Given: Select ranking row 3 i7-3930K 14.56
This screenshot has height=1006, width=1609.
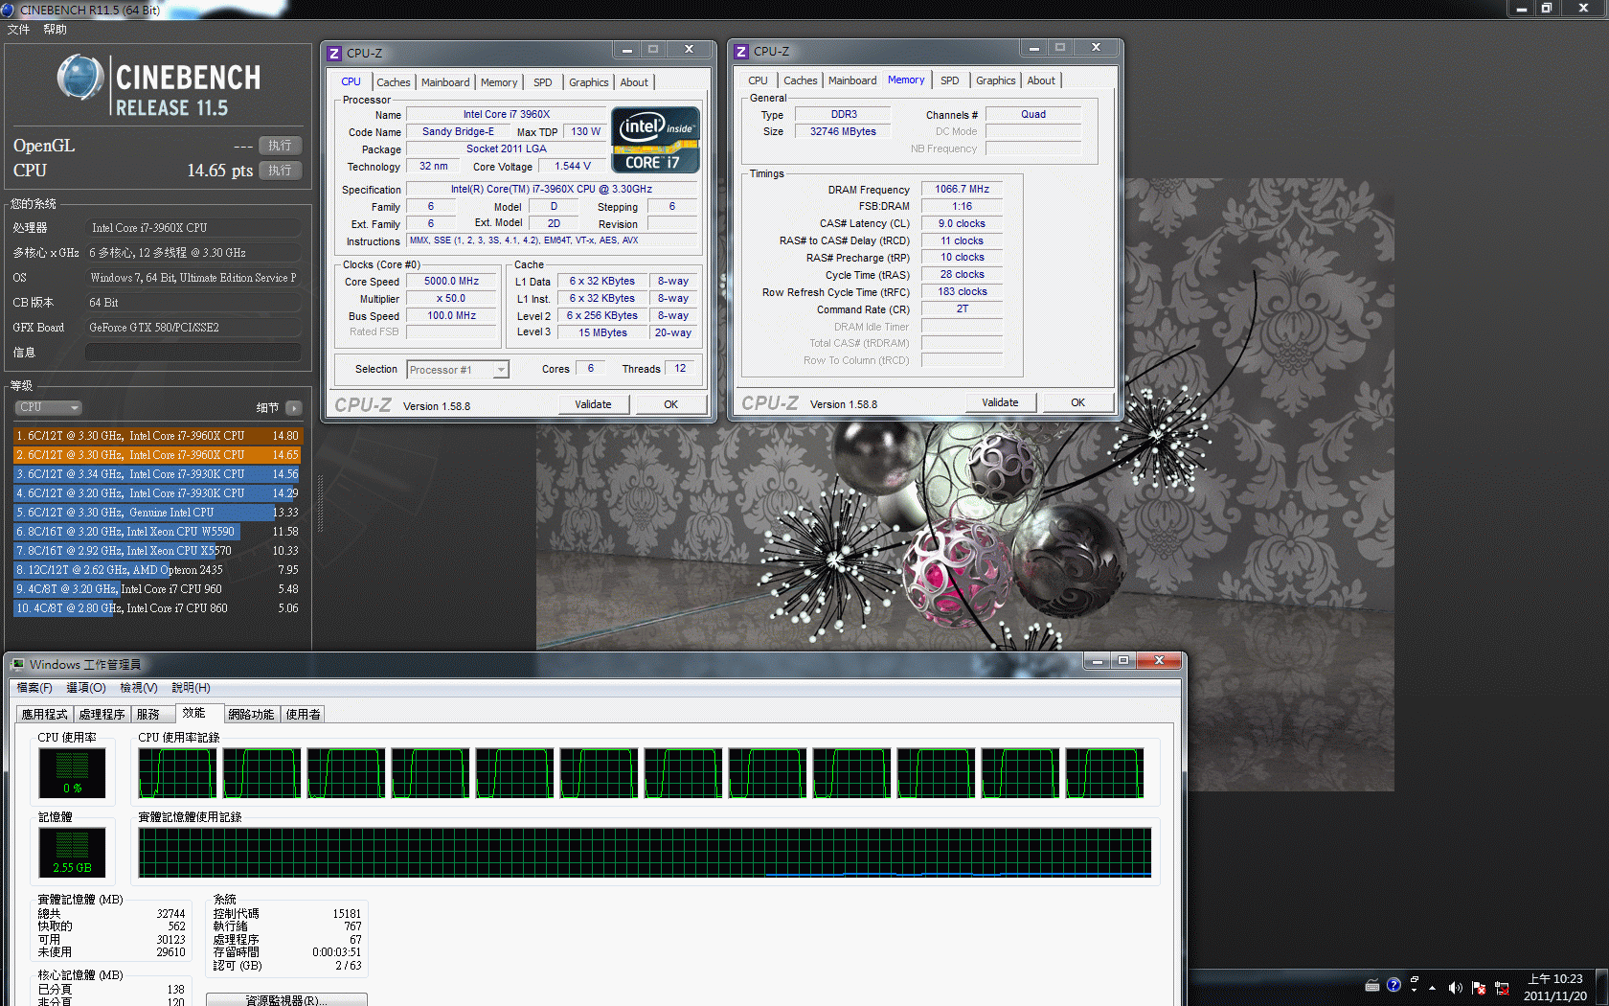Looking at the screenshot, I should (157, 474).
